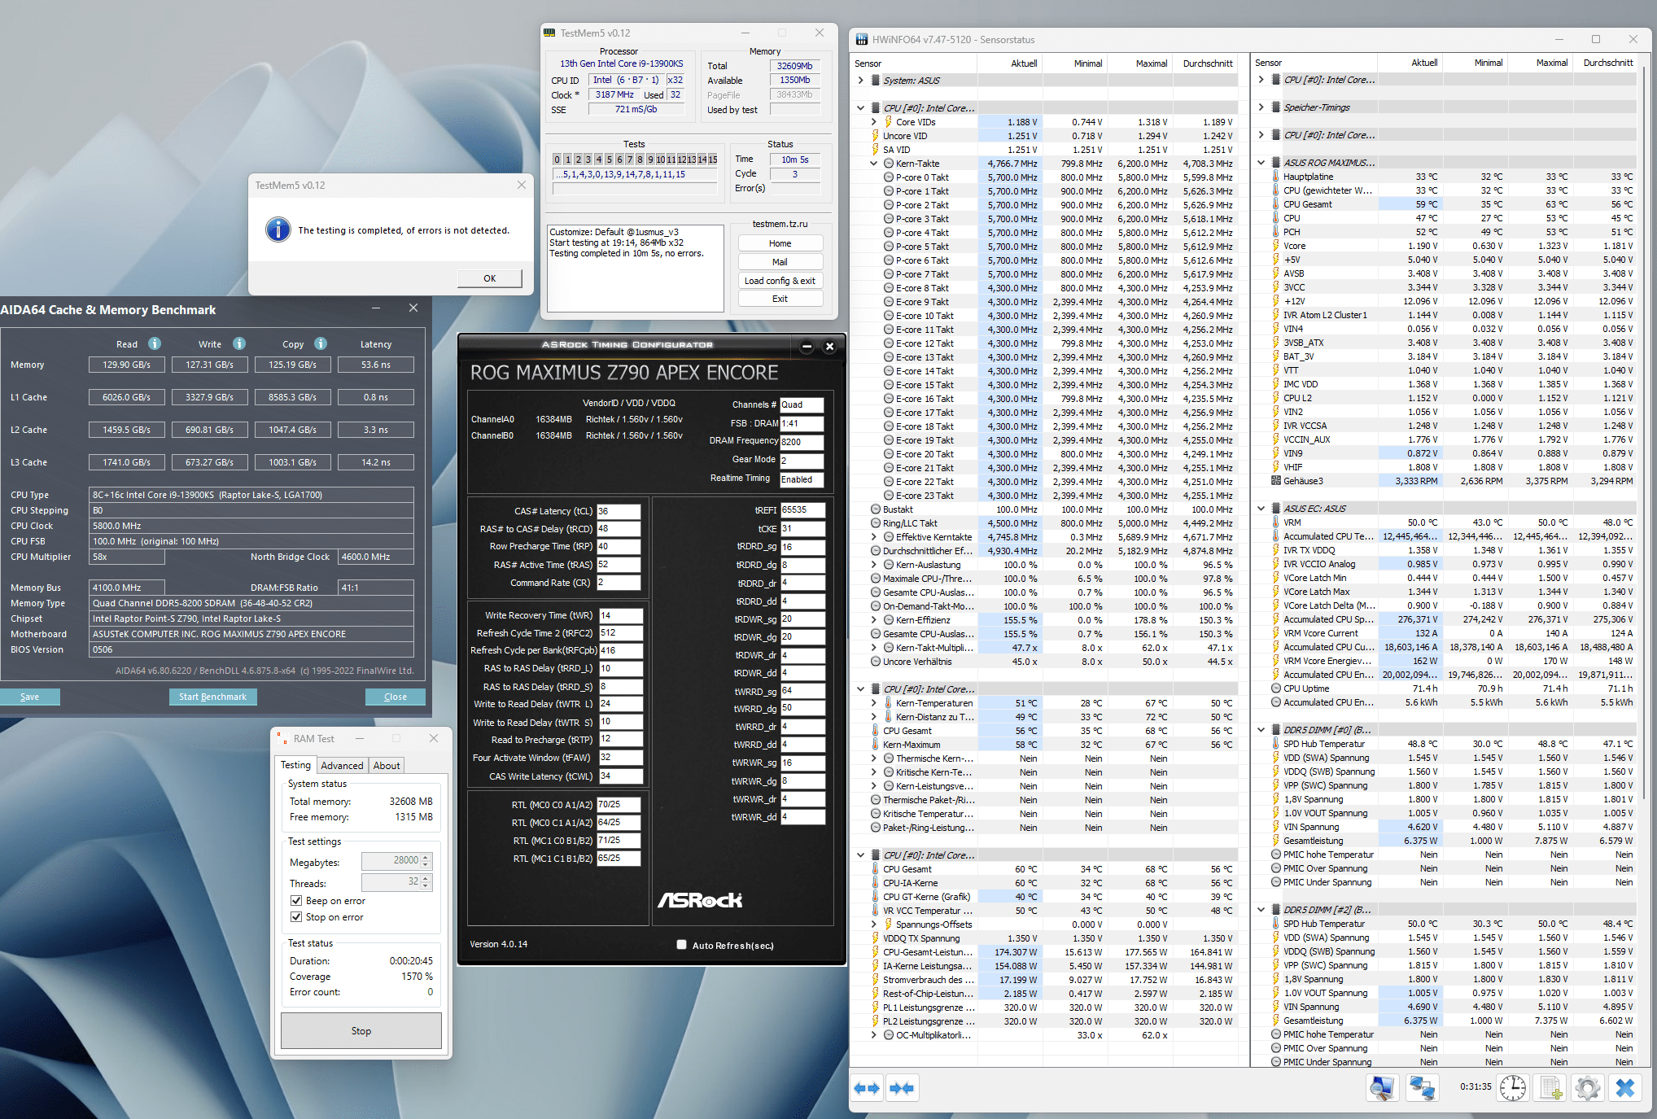Screen dimensions: 1657x1119
Task: Click HWiNFO expand columns arrows icon
Action: (x=867, y=1088)
